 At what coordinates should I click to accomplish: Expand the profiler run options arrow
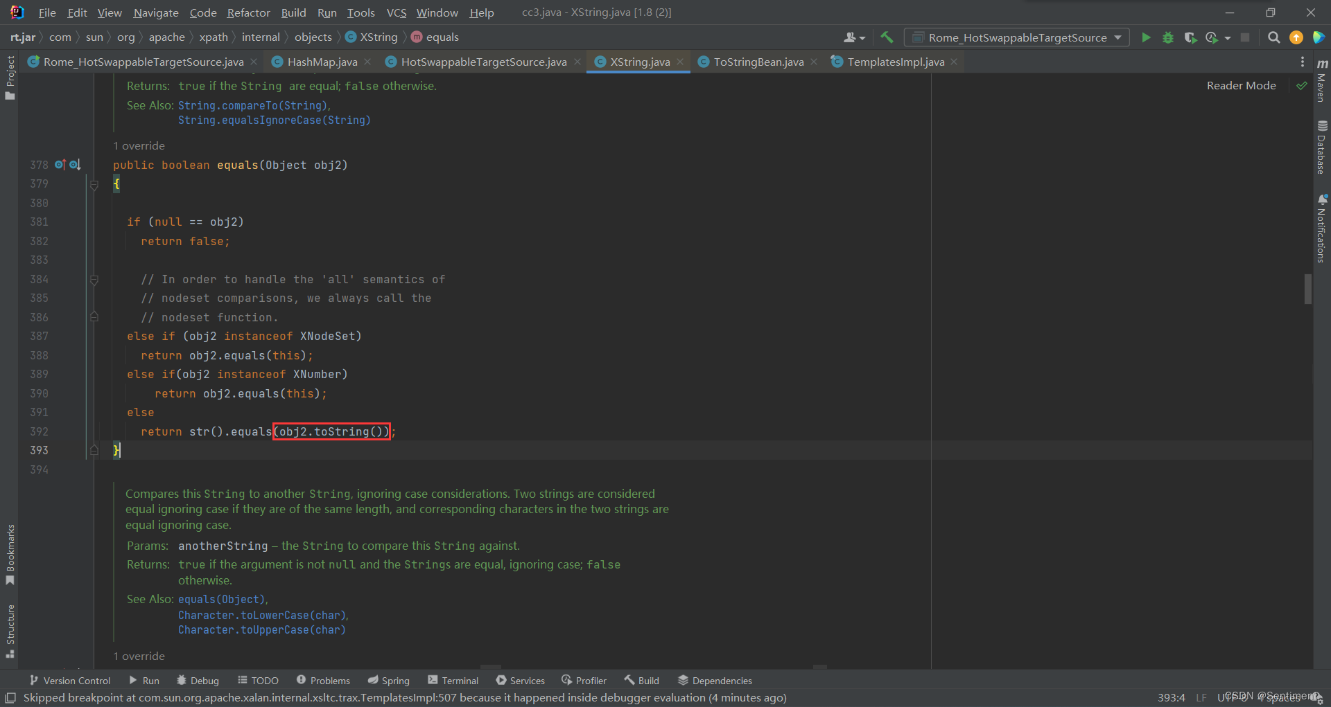pyautogui.click(x=1228, y=38)
